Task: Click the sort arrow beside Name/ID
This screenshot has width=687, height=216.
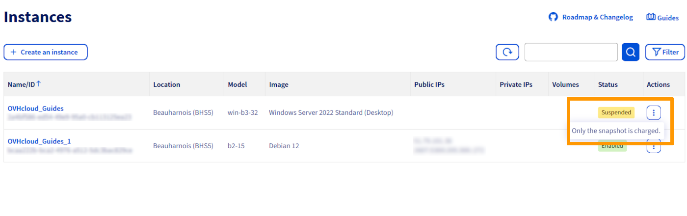Action: (39, 84)
